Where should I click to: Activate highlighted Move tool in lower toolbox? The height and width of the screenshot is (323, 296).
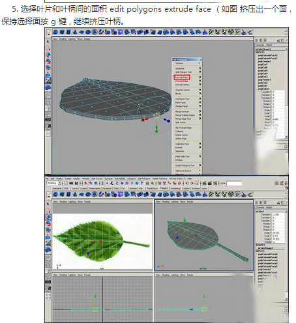(48, 217)
